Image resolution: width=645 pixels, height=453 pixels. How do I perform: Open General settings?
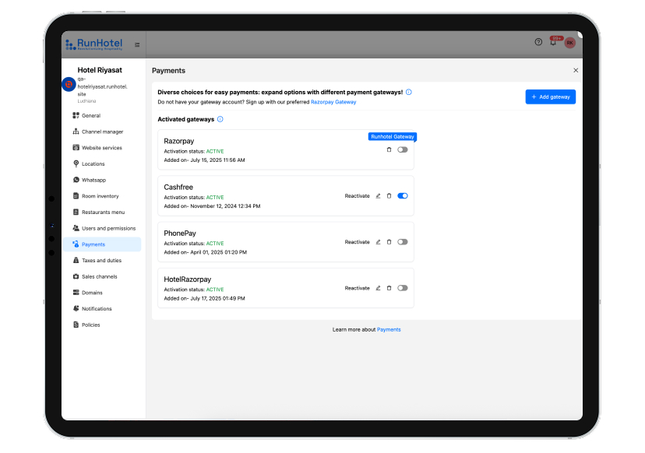[102, 115]
